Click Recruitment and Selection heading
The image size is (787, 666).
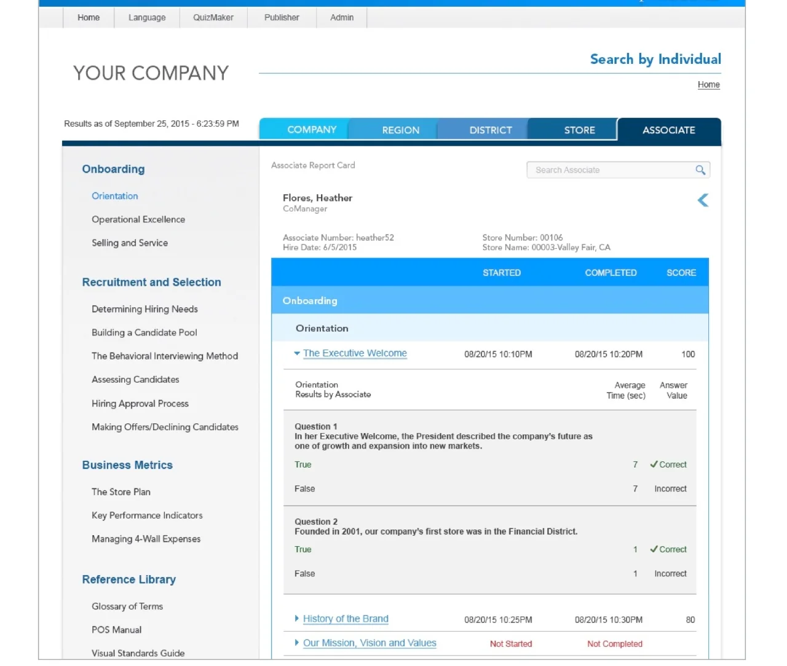tap(151, 282)
